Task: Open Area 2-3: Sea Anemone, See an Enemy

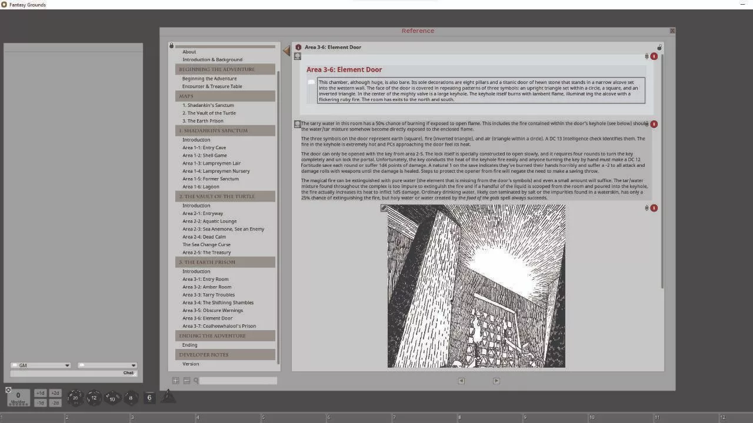Action: tap(223, 229)
